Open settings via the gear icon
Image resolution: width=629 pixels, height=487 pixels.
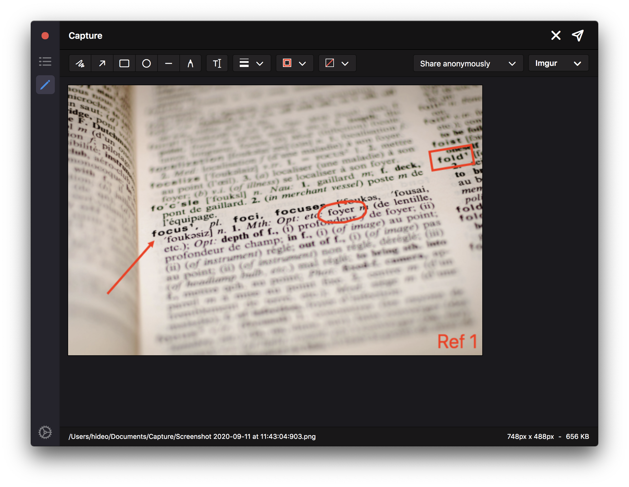tap(45, 432)
